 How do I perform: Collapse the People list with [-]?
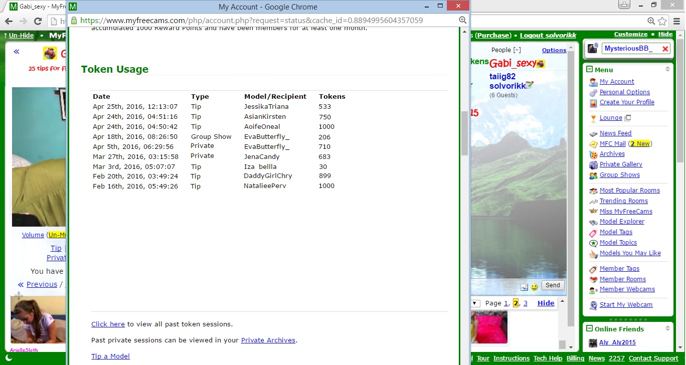tap(517, 50)
